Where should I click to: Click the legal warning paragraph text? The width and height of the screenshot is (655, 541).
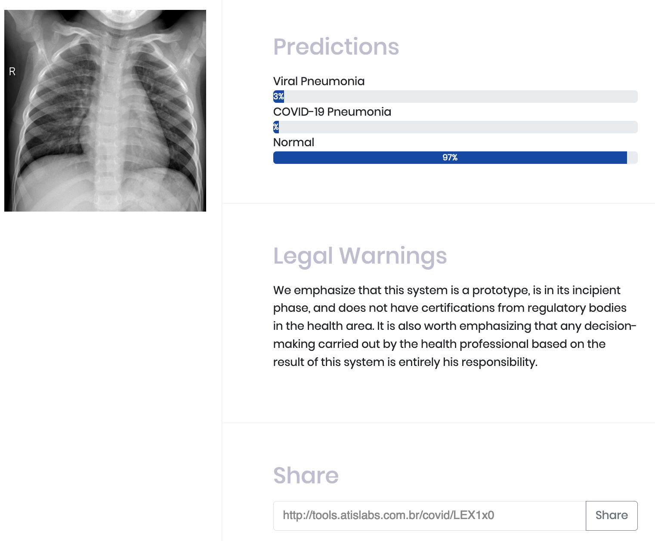(x=454, y=326)
